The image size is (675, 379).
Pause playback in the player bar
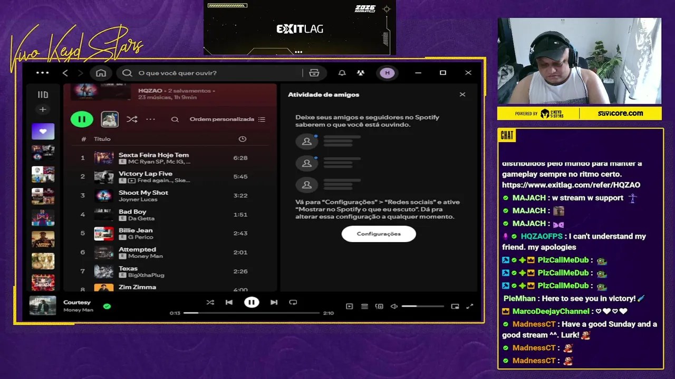252,302
